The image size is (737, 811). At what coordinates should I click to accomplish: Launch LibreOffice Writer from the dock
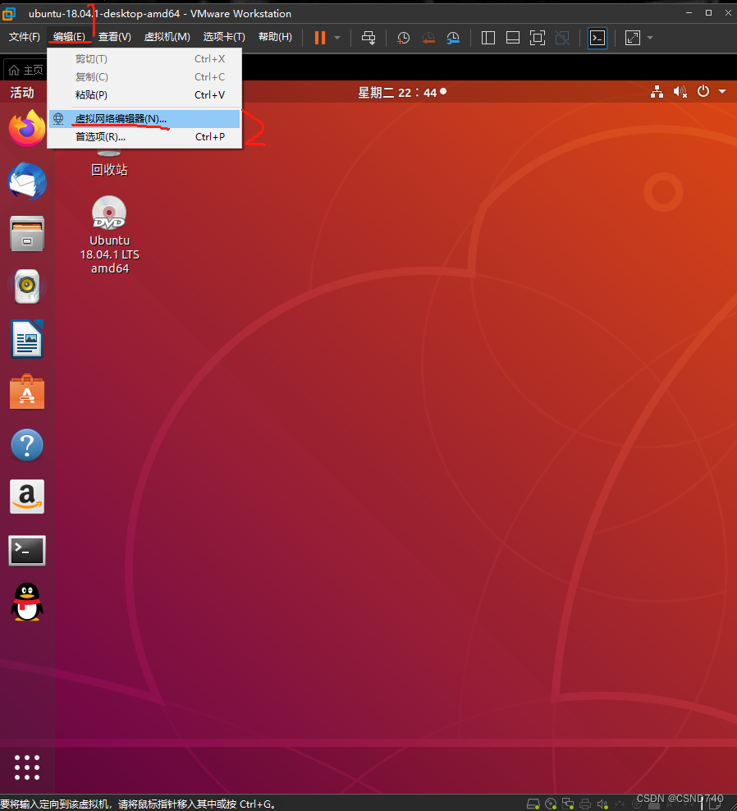[x=27, y=339]
